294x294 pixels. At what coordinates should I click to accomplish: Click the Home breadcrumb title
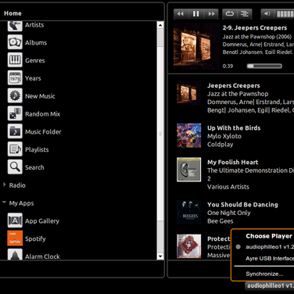pyautogui.click(x=13, y=13)
